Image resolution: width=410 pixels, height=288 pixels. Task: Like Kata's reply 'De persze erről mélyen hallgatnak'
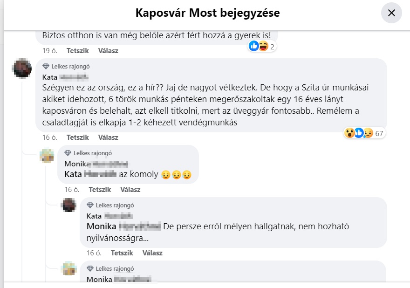coord(122,253)
